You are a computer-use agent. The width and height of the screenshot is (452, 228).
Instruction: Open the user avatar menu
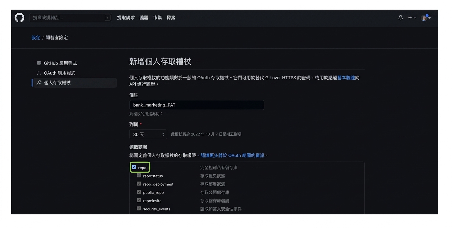tap(426, 18)
